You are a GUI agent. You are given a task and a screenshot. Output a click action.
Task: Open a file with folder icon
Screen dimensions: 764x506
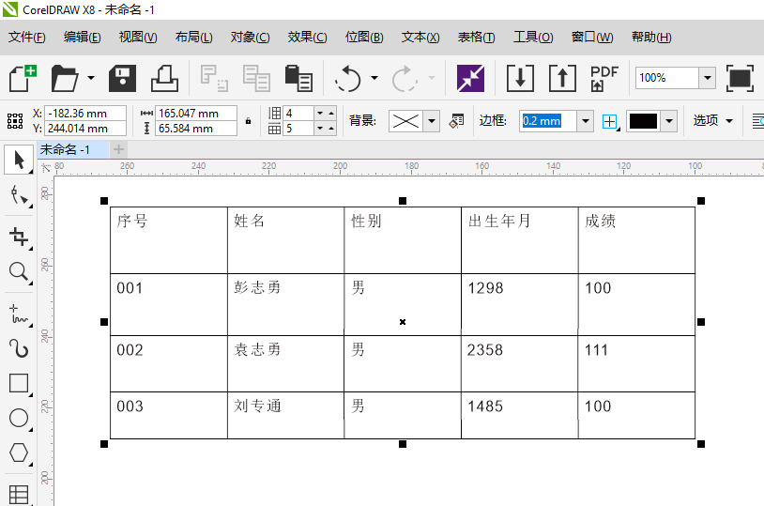tap(65, 78)
